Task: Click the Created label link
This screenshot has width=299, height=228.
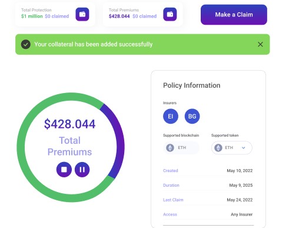Action: 171,170
